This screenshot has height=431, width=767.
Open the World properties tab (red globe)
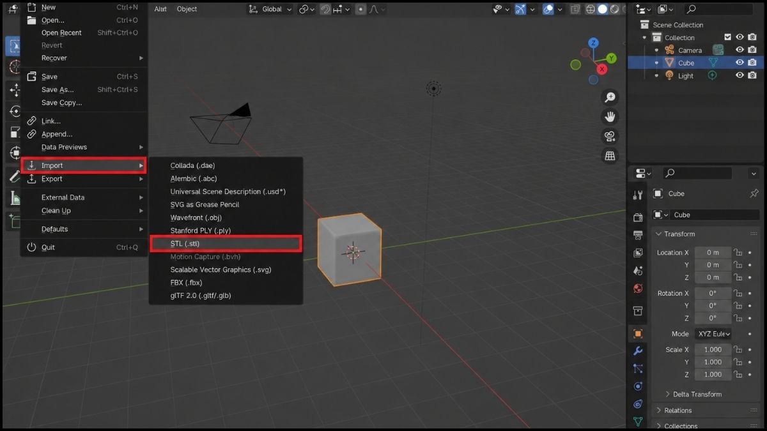(637, 288)
